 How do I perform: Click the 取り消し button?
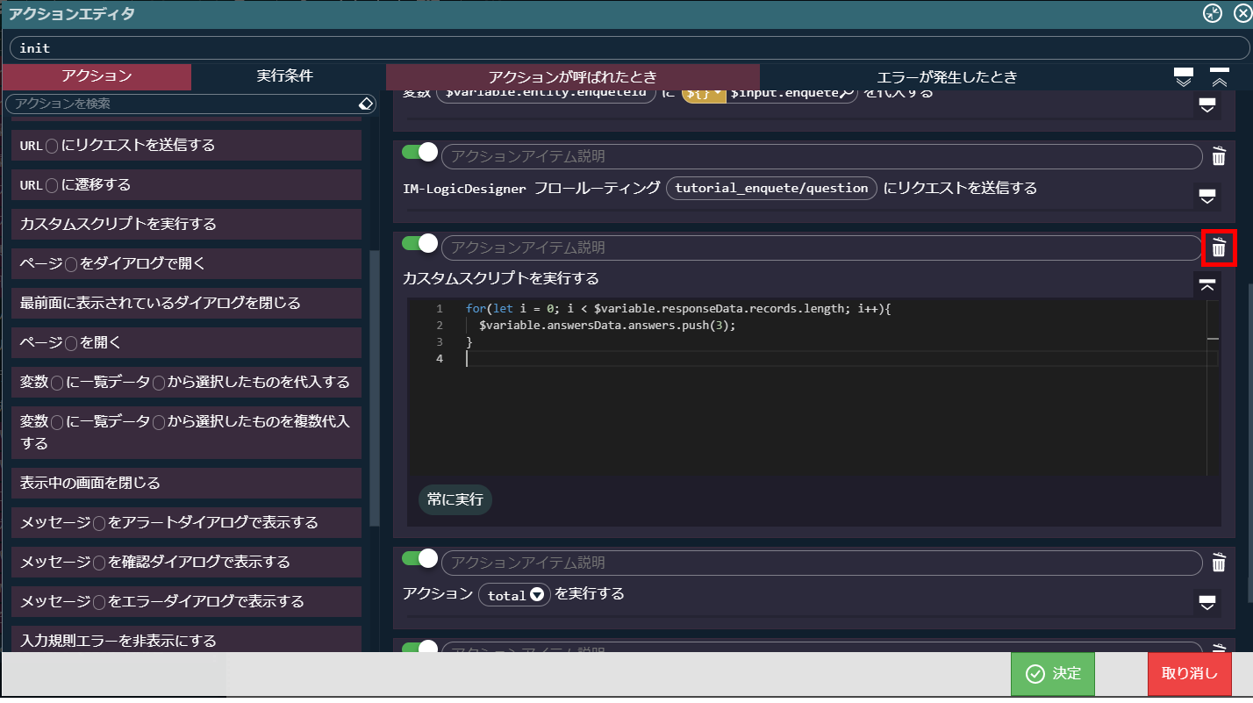1190,674
